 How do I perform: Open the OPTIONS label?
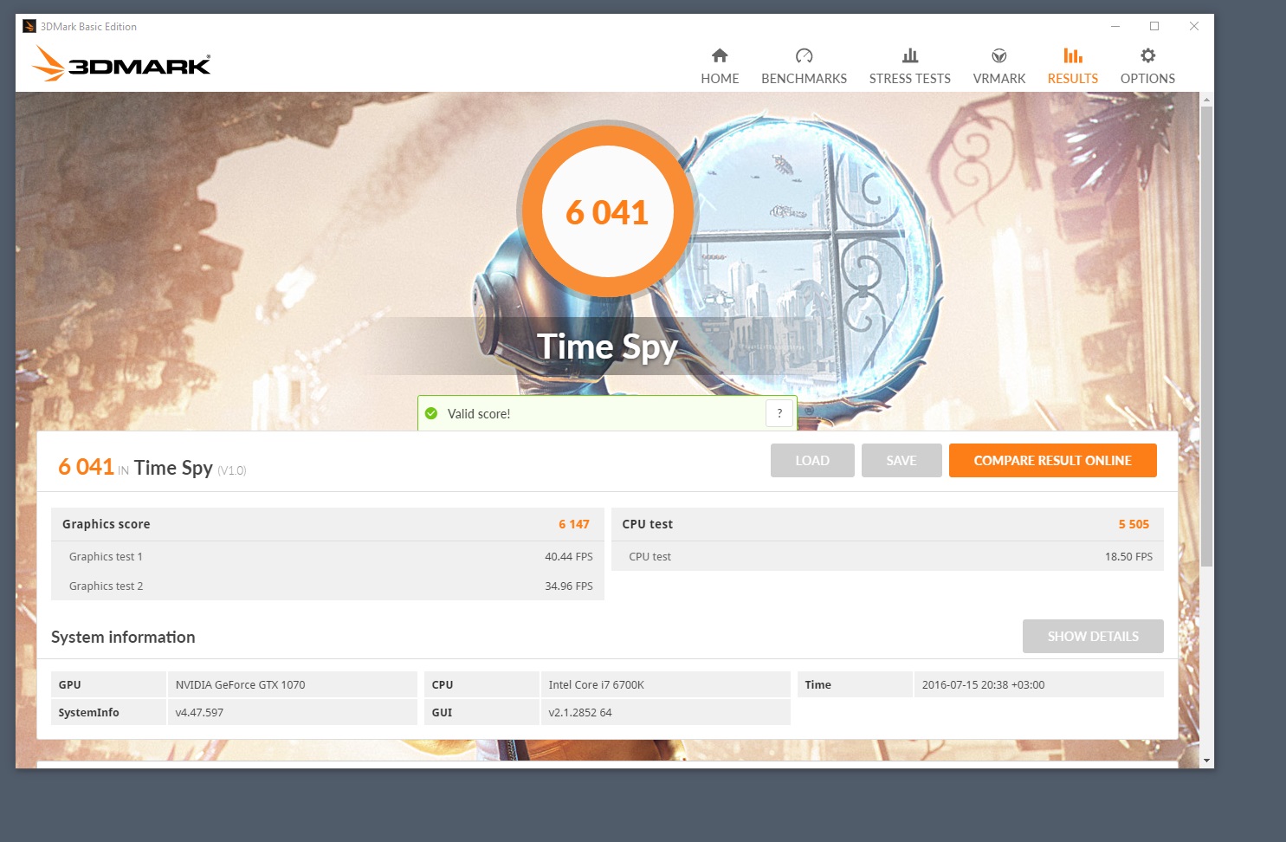(1147, 78)
